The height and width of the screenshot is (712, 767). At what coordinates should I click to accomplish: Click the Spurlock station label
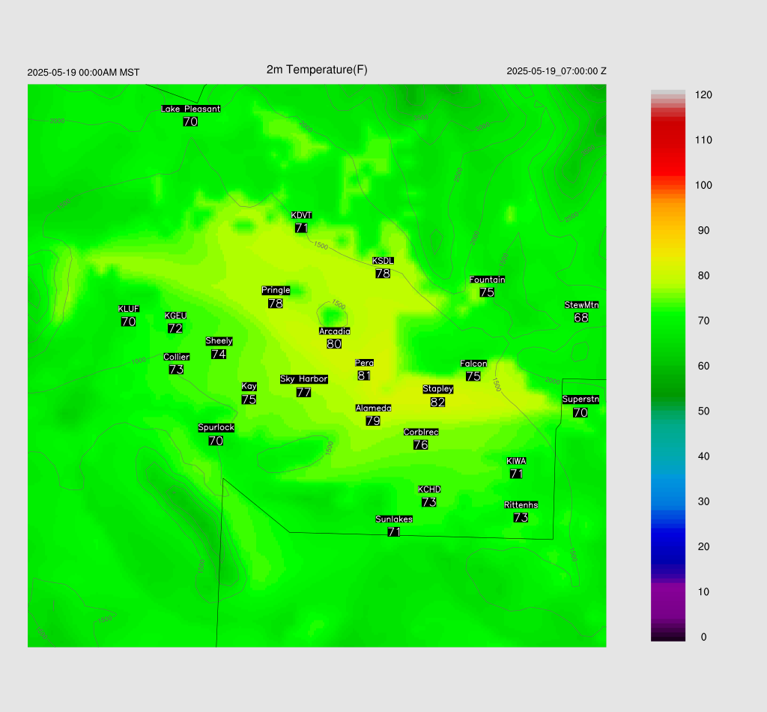[x=216, y=428]
